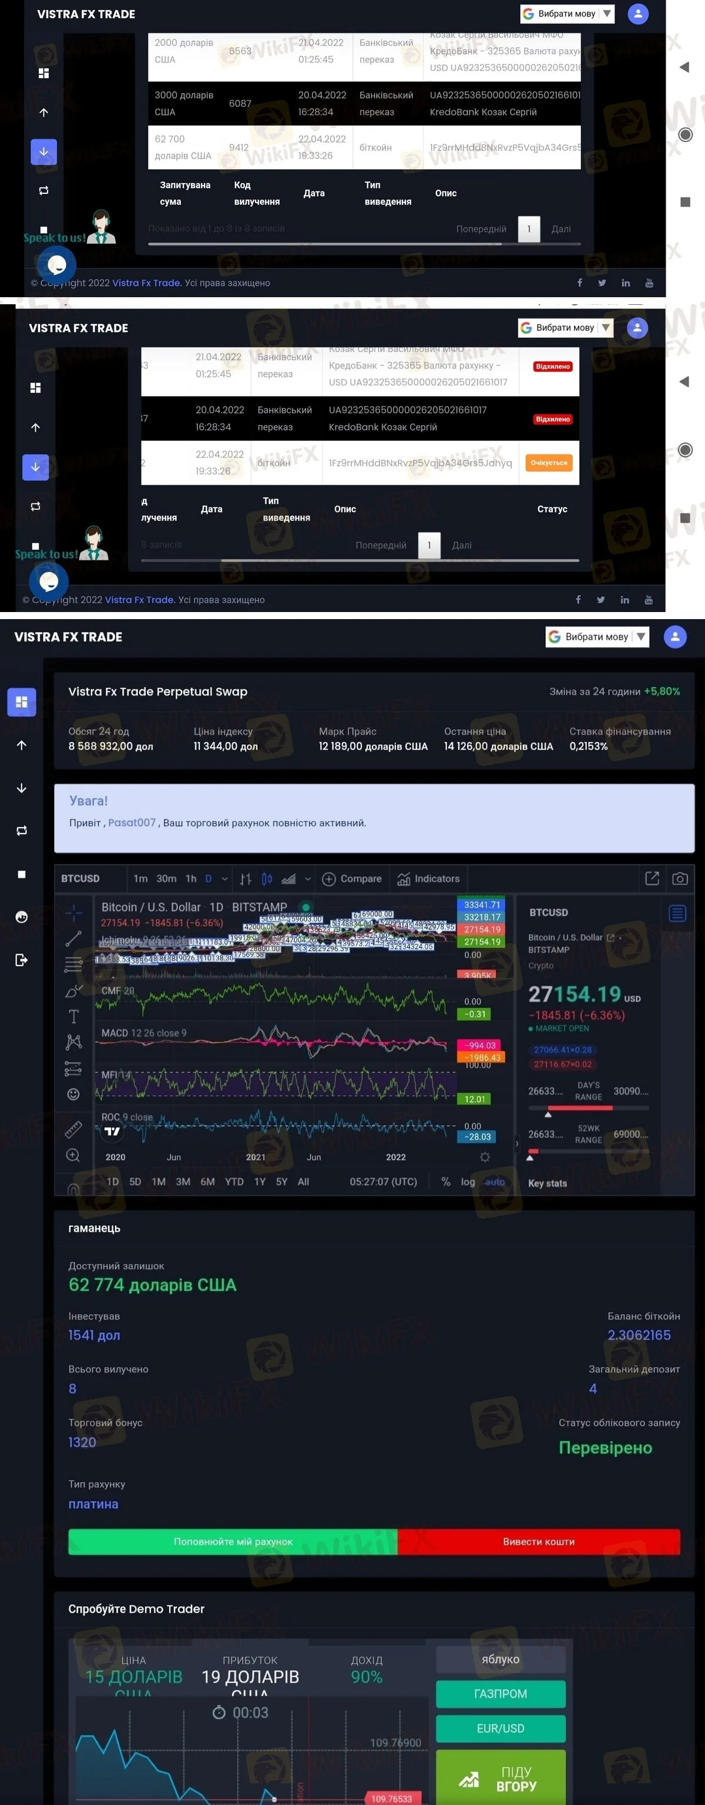Image resolution: width=705 pixels, height=1805 pixels.
Task: Click page 1 in the top screenshot pagination
Action: (x=529, y=229)
